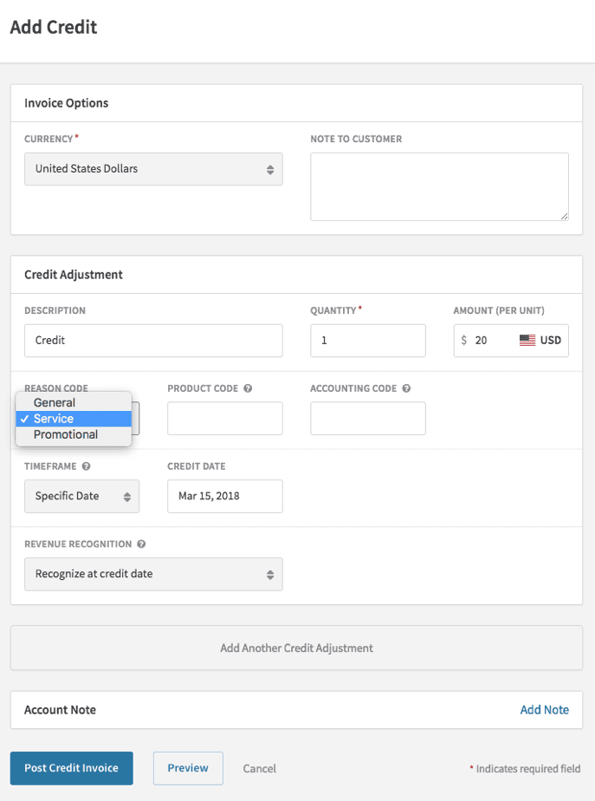
Task: Click the currency selector stepper arrows
Action: click(271, 169)
